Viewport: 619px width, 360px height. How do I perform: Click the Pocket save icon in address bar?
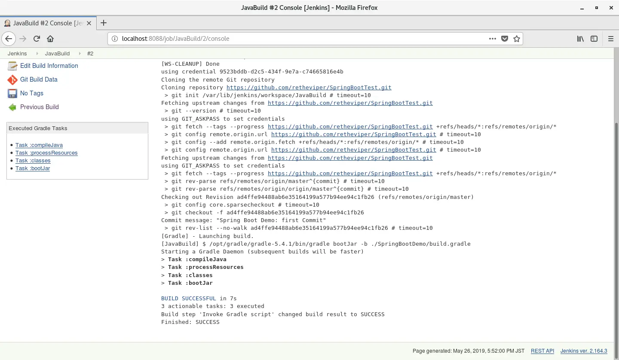tap(505, 39)
